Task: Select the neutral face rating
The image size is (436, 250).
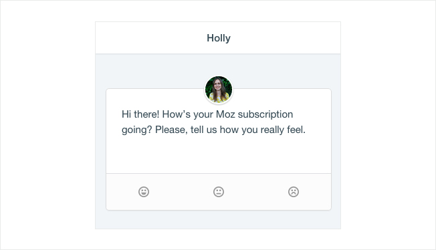Action: (219, 192)
